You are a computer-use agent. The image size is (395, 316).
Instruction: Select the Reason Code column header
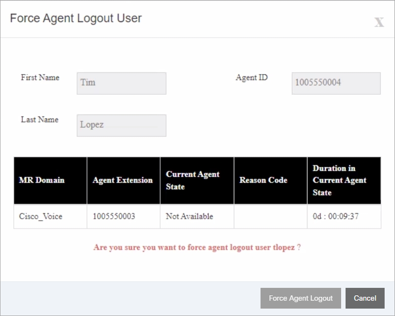[270, 180]
